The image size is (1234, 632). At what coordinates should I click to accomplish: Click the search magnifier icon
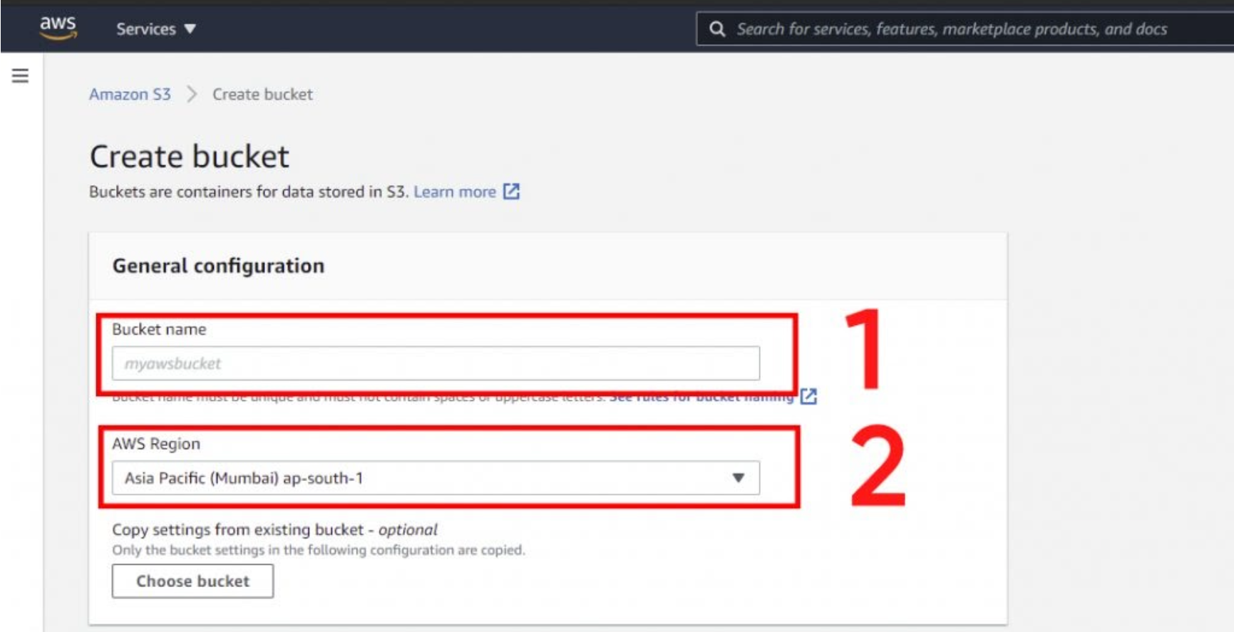click(717, 29)
